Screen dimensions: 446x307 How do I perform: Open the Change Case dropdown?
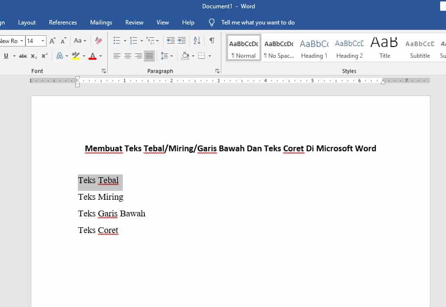tap(80, 41)
